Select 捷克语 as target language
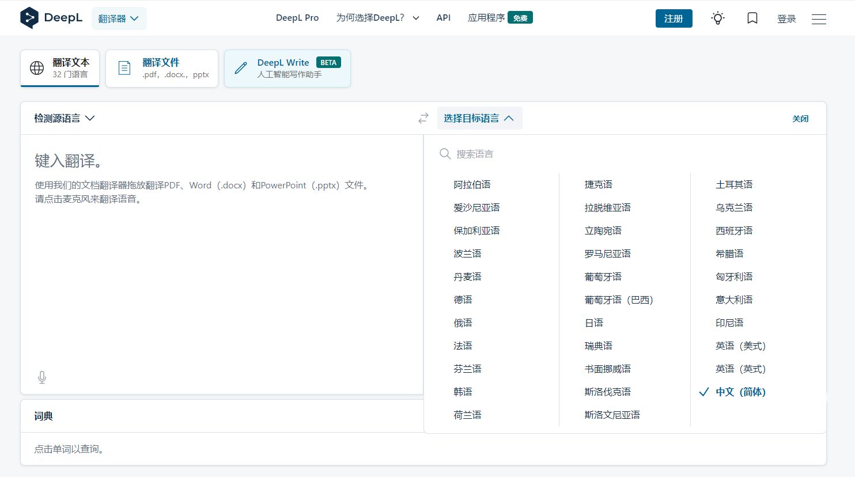This screenshot has height=477, width=855. click(x=599, y=184)
